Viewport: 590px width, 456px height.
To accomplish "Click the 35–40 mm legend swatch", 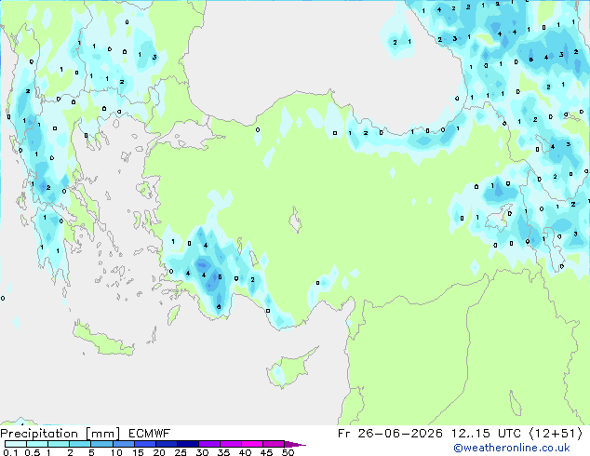I will pos(230,444).
